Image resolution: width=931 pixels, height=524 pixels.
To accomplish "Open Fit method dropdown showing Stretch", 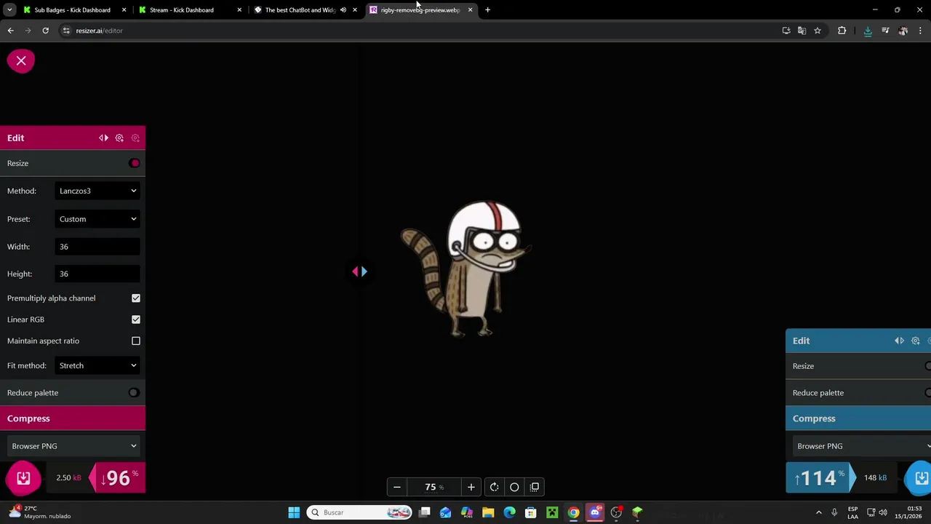I will (x=97, y=365).
